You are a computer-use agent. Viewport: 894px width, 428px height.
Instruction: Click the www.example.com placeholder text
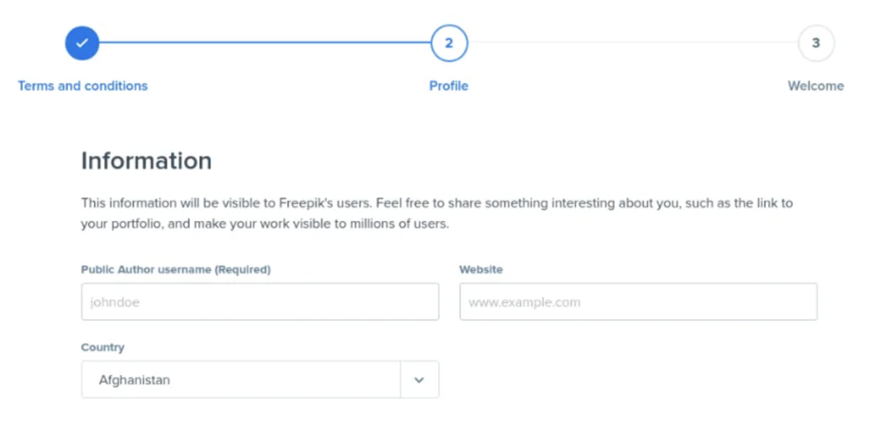tap(525, 302)
